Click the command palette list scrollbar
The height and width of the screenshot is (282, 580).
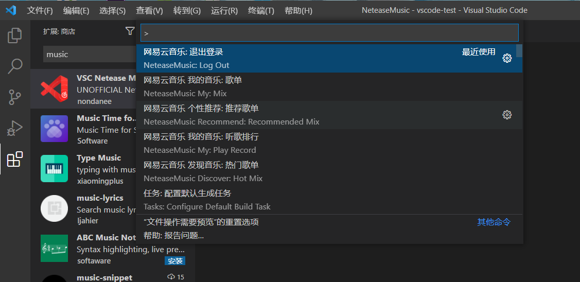519,51
